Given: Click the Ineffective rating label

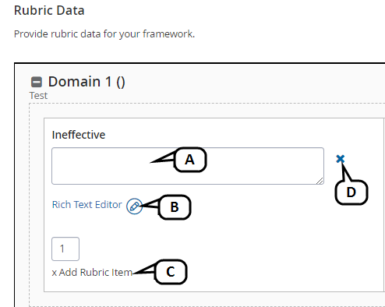Looking at the screenshot, I should point(79,135).
